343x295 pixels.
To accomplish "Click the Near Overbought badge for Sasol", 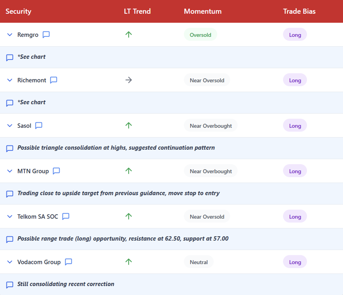I will pos(211,126).
